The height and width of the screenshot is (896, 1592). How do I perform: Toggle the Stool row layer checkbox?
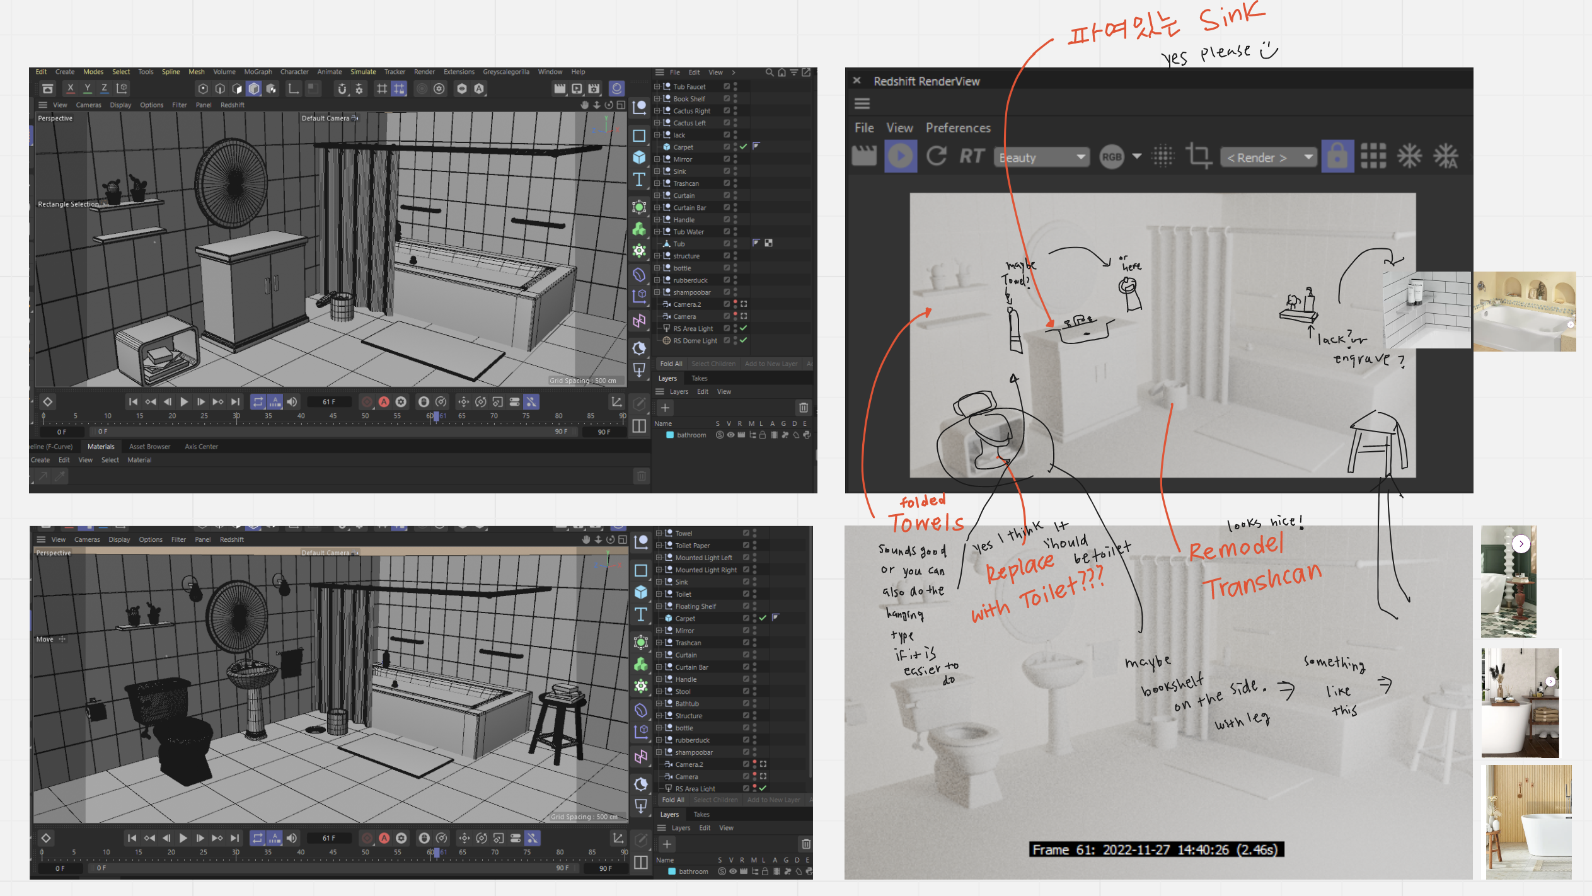[746, 691]
